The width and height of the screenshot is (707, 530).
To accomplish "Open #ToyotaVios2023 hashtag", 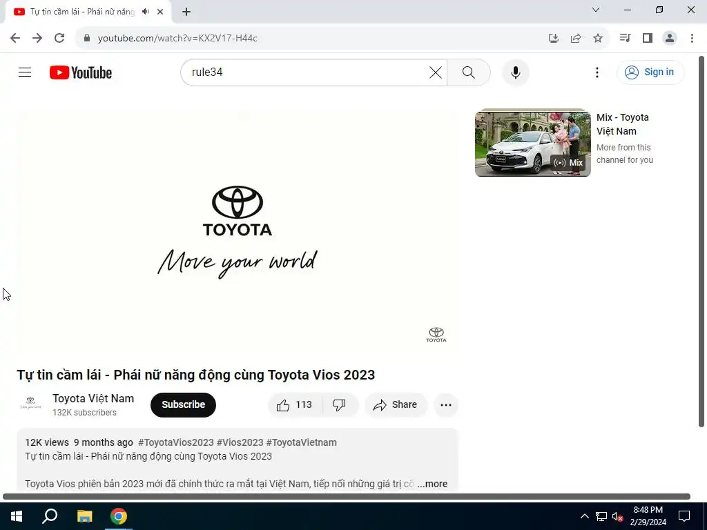I will 176,442.
